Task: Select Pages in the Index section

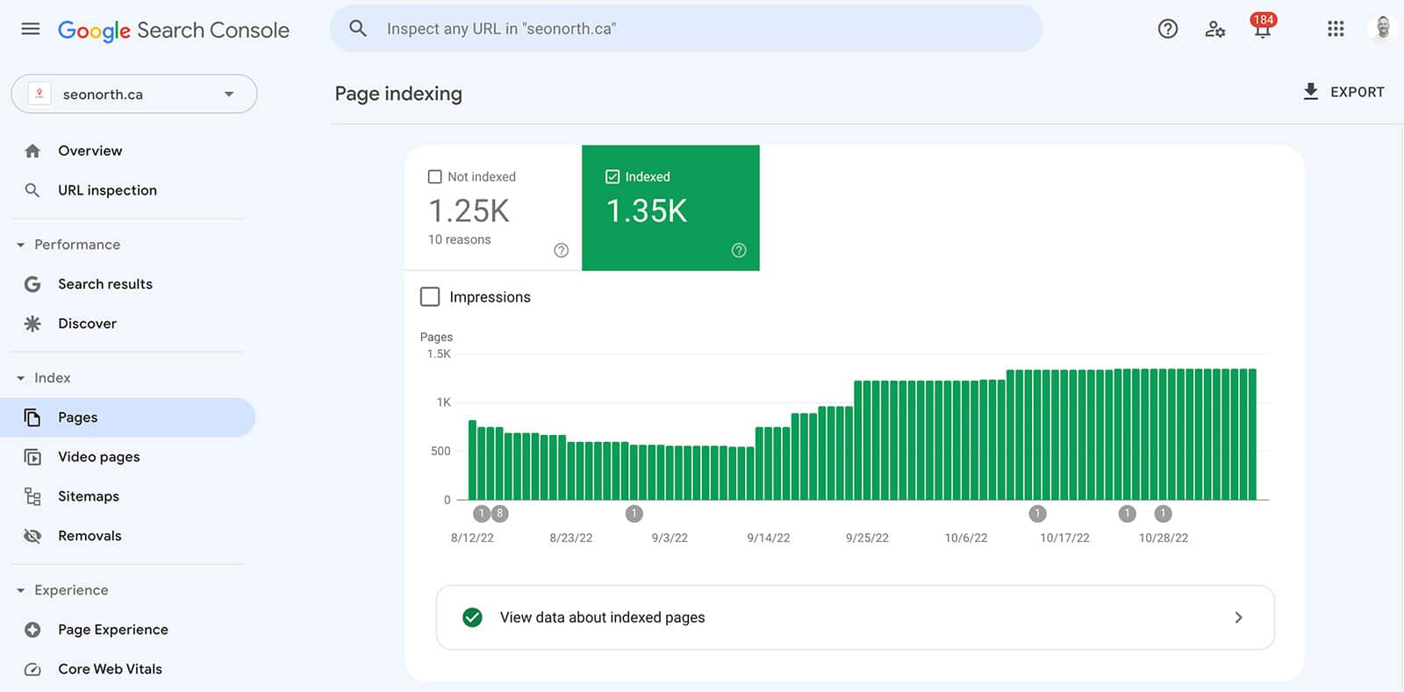Action: pyautogui.click(x=127, y=417)
